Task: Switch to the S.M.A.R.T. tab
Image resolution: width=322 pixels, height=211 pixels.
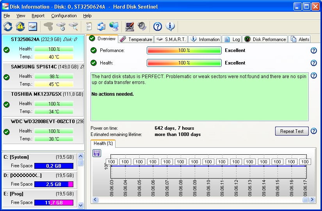Action: pos(171,39)
